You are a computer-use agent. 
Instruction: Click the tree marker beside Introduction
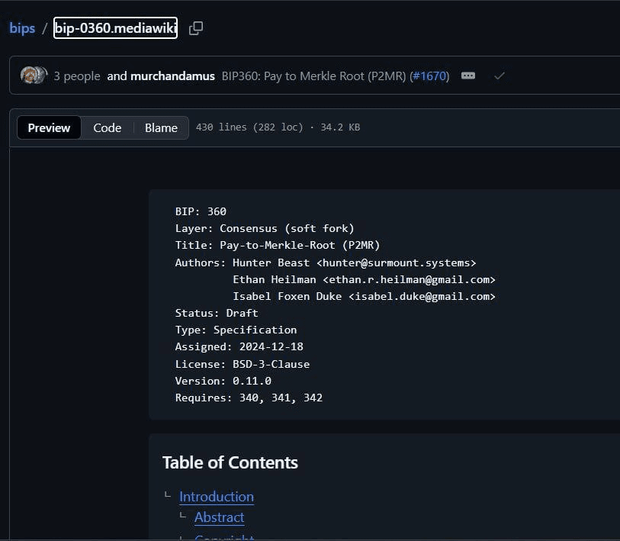point(168,496)
